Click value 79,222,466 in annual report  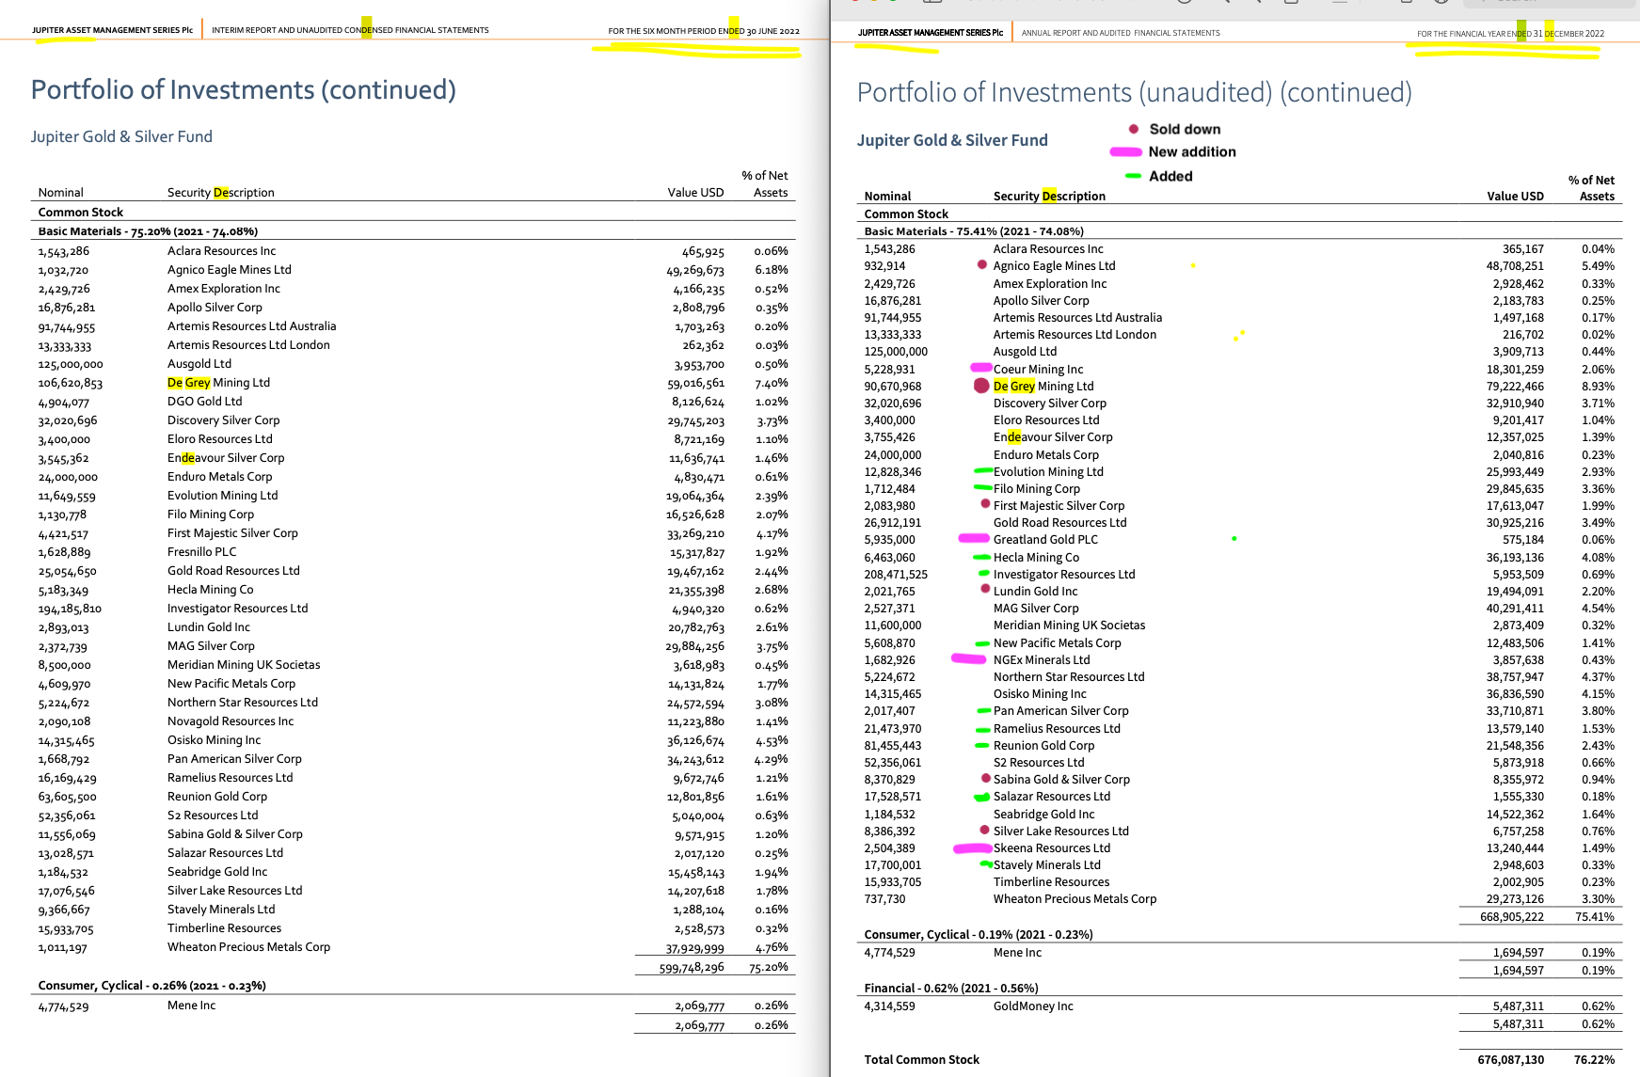1515,387
